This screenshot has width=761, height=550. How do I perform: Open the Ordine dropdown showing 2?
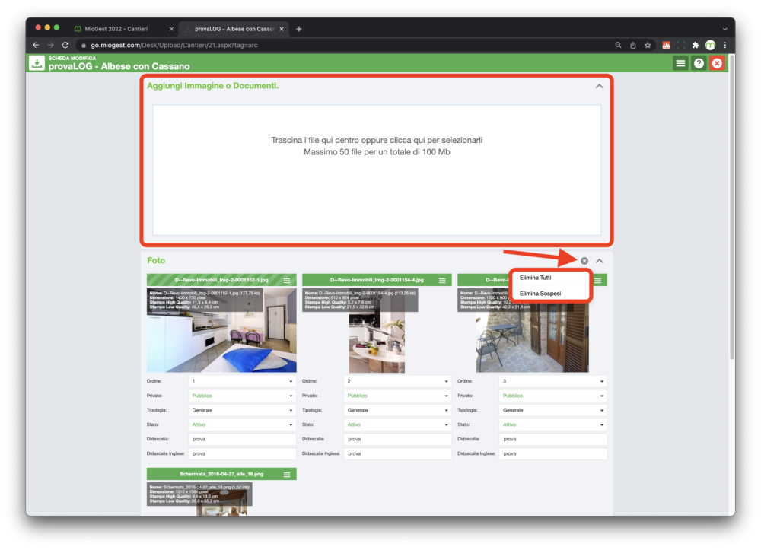(x=397, y=381)
